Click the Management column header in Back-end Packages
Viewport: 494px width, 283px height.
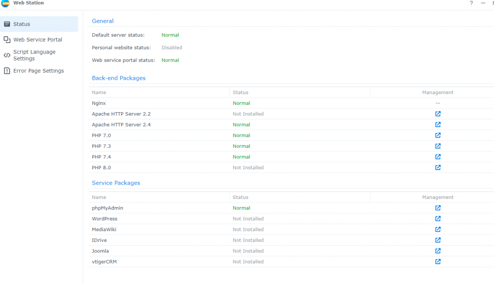pyautogui.click(x=438, y=93)
